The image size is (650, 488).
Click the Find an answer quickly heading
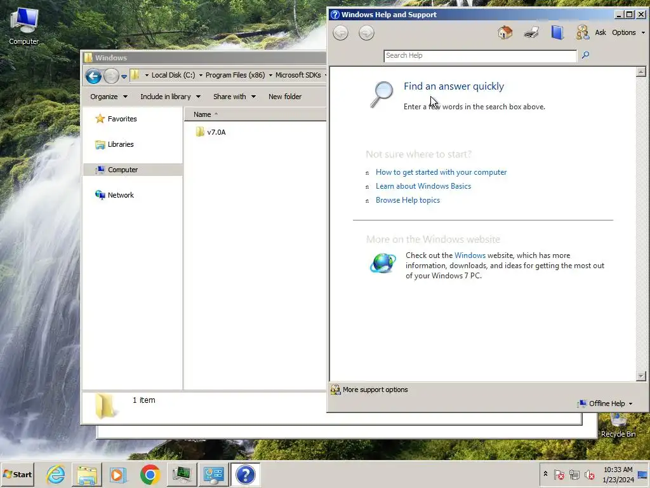pos(454,86)
